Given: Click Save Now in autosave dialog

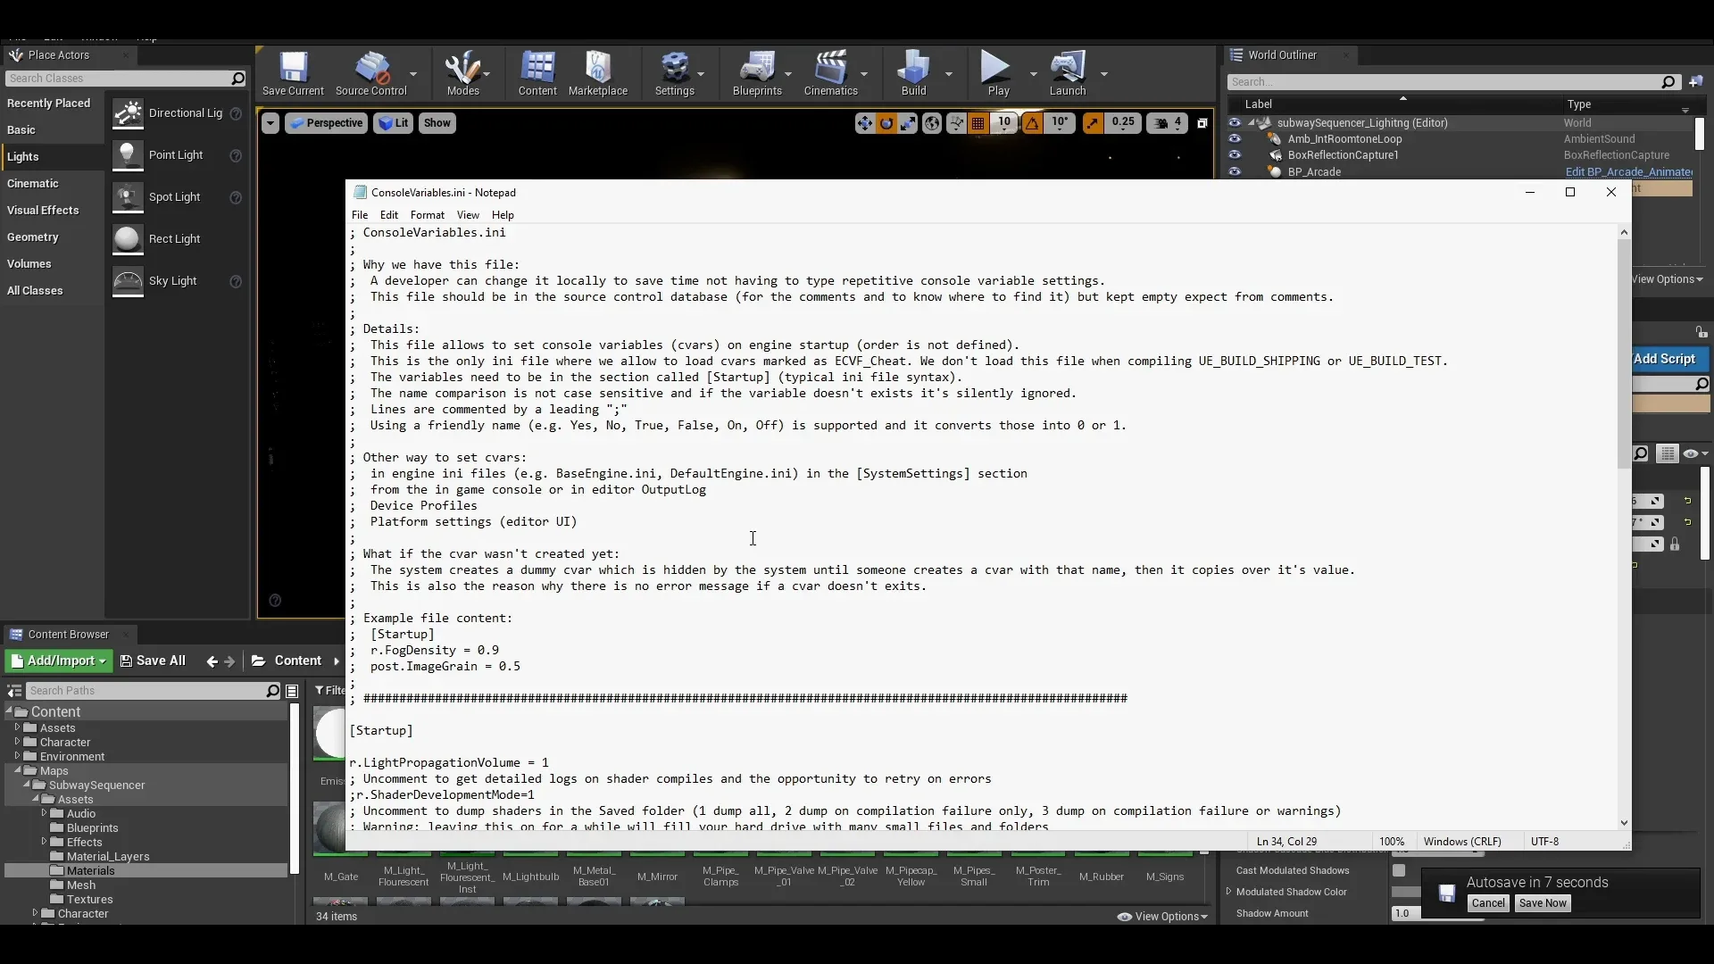Looking at the screenshot, I should (x=1542, y=902).
